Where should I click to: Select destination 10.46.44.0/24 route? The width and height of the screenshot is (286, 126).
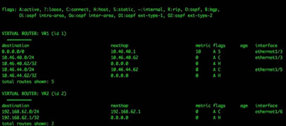(18, 69)
